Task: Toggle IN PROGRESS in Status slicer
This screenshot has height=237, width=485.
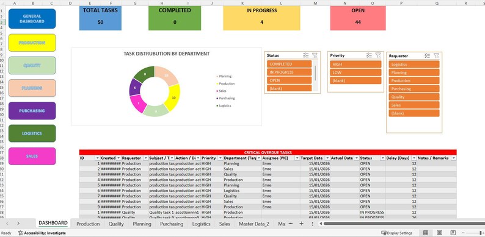Action: point(289,72)
